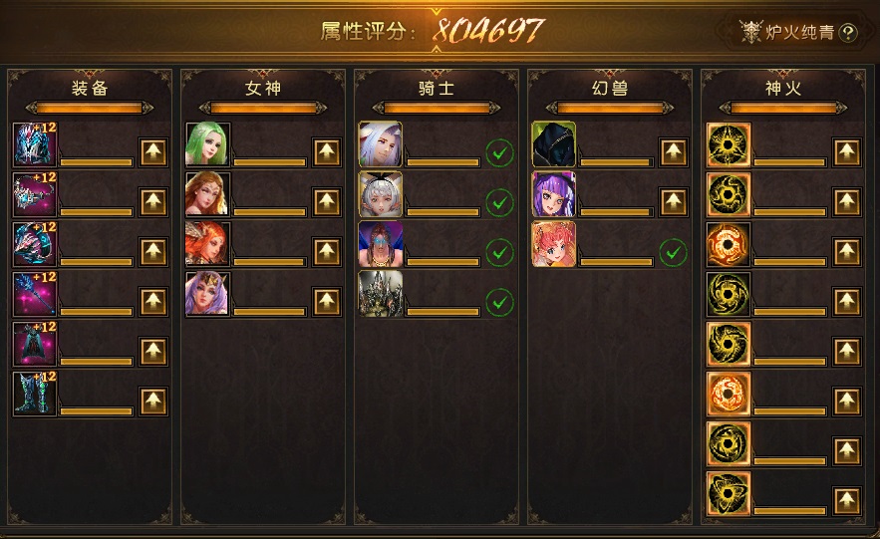Viewport: 880px width, 539px height.
Task: Click the upgrade arrow beside green-haired goddess
Action: (327, 152)
